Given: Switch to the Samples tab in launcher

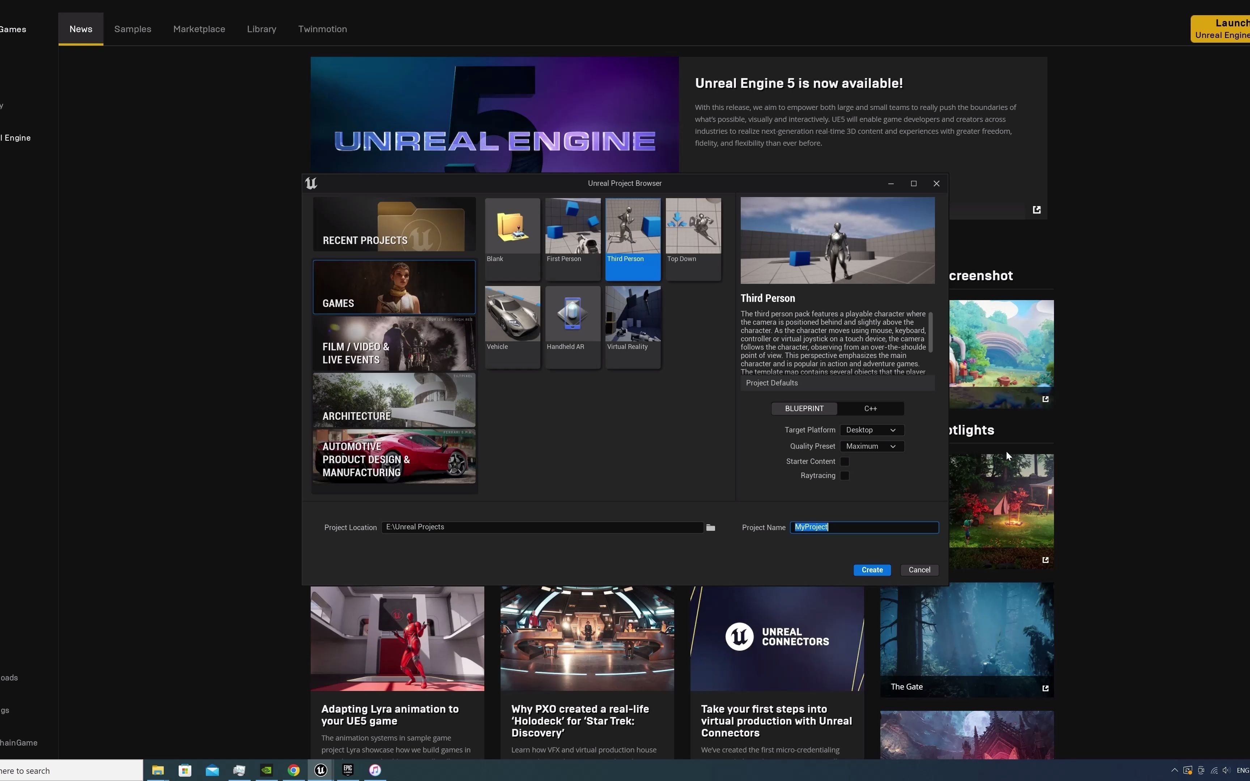Looking at the screenshot, I should pos(133,29).
